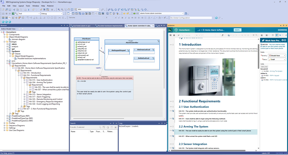The width and height of the screenshot is (288, 155).
Task: Click the global configuration refresh icon
Action: pyautogui.click(x=216, y=18)
